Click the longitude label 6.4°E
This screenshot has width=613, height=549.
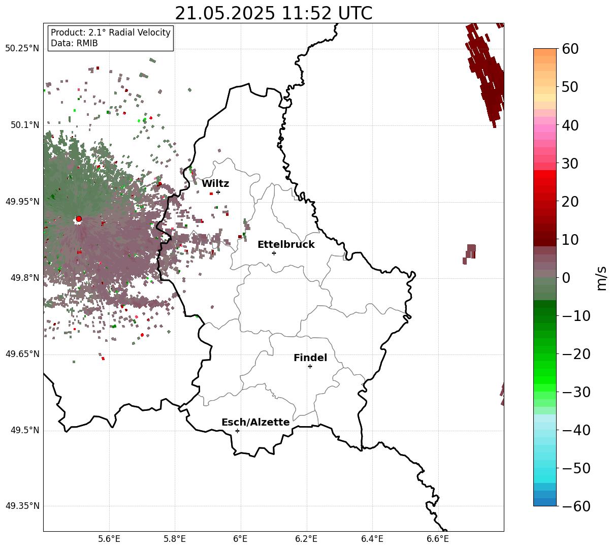tap(372, 539)
